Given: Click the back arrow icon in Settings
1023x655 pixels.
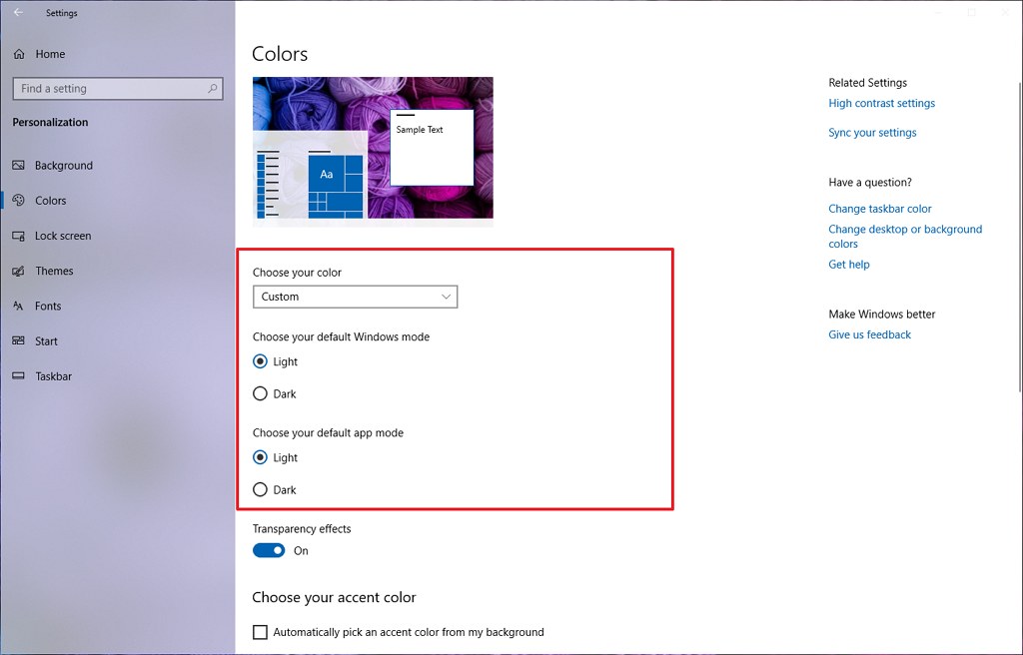Looking at the screenshot, I should click(x=18, y=12).
